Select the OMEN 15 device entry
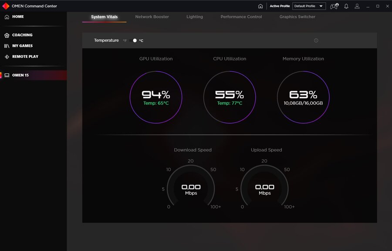 point(33,75)
